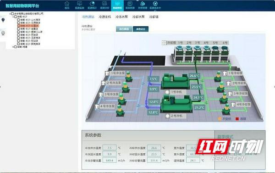Click the red 故障 legend swatch
This screenshot has height=173, width=275.
click(237, 119)
